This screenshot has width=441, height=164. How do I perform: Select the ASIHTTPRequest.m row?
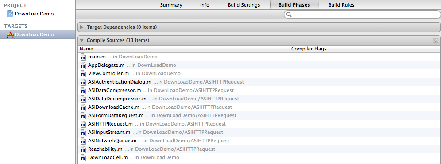tap(259, 124)
